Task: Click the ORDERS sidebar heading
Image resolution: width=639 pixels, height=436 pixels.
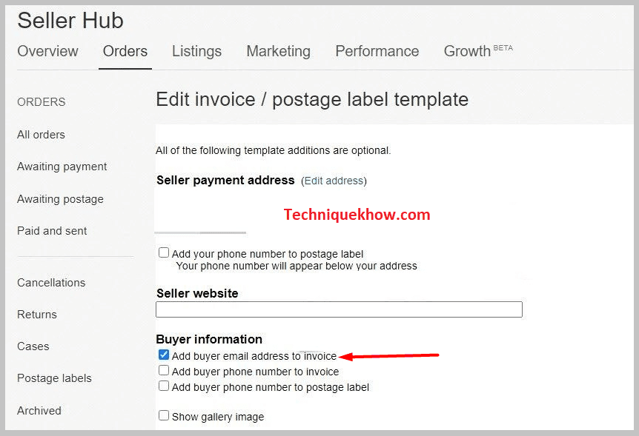Action: pyautogui.click(x=42, y=101)
